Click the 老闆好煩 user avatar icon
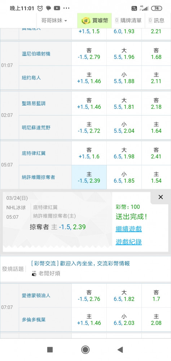The width and height of the screenshot is (171, 361). coord(34,274)
